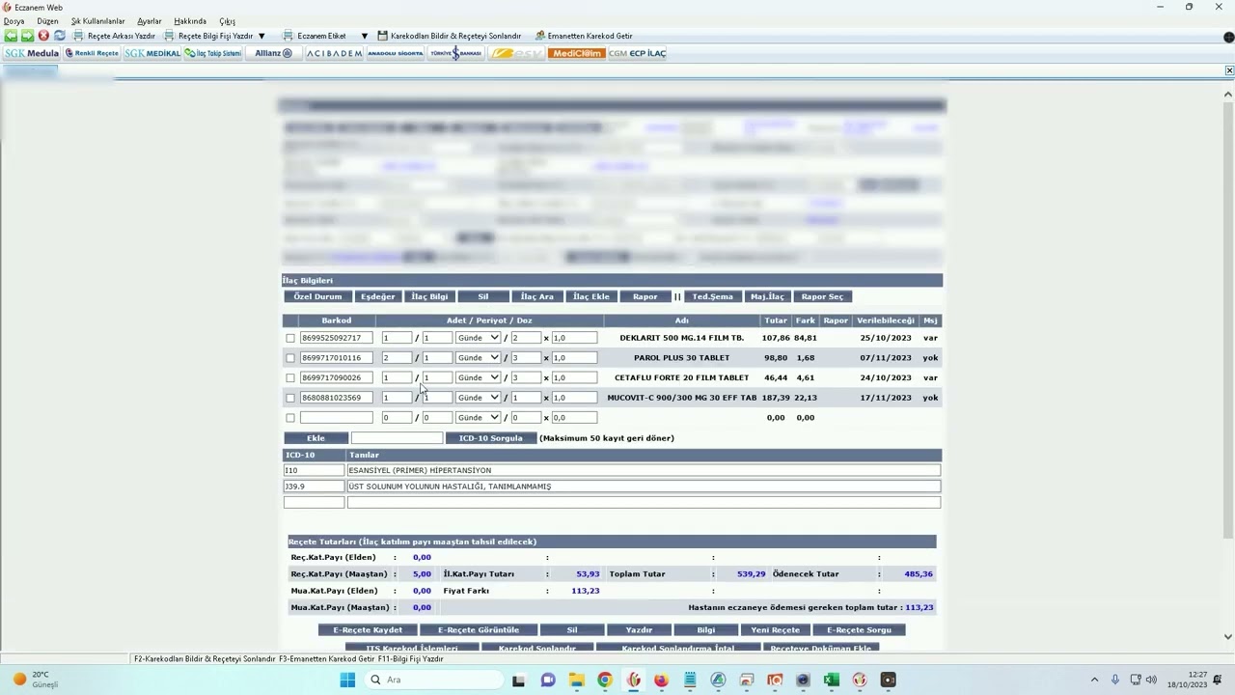Click the text field beside Ekle button

pyautogui.click(x=397, y=438)
